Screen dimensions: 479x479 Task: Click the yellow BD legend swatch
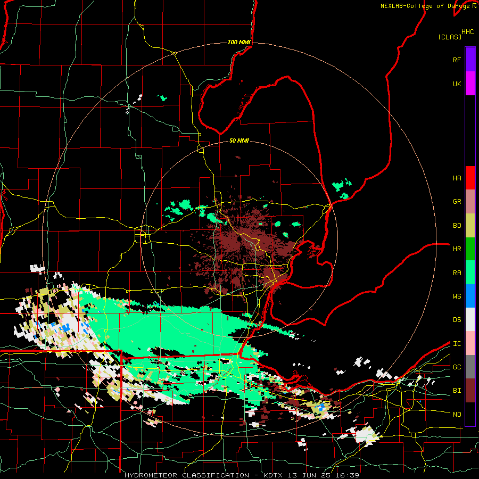pyautogui.click(x=470, y=226)
